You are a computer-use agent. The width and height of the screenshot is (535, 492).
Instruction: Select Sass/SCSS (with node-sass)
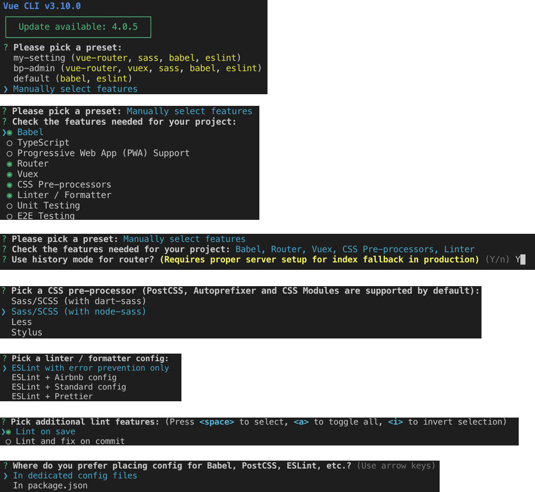79,312
